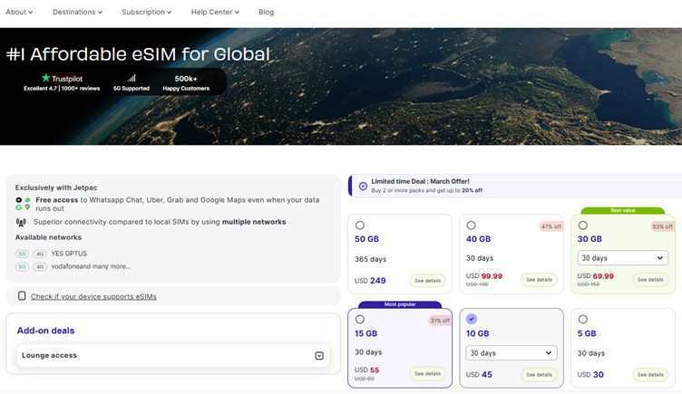Select the 50 GB plan radio button
682x394 pixels.
coord(360,226)
